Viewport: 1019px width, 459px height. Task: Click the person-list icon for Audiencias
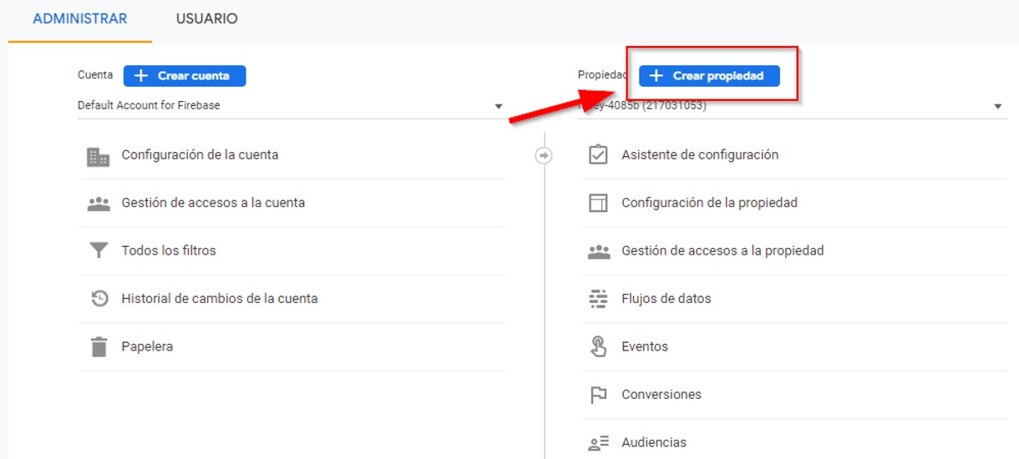(598, 443)
